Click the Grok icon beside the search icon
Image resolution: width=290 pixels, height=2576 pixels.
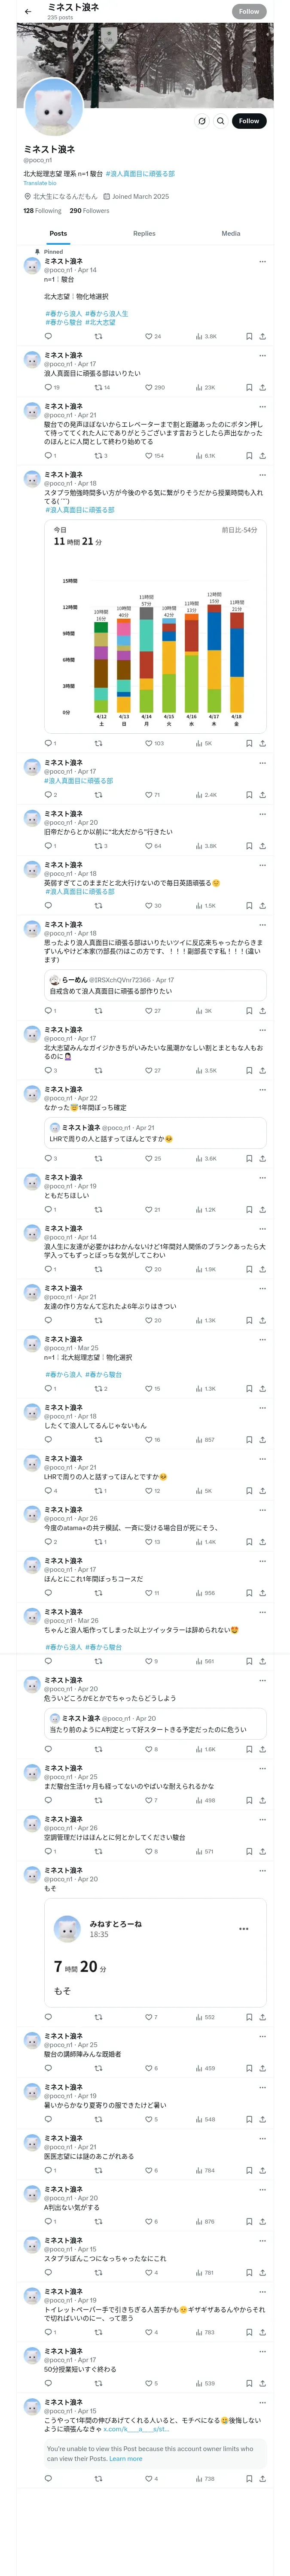(201, 121)
